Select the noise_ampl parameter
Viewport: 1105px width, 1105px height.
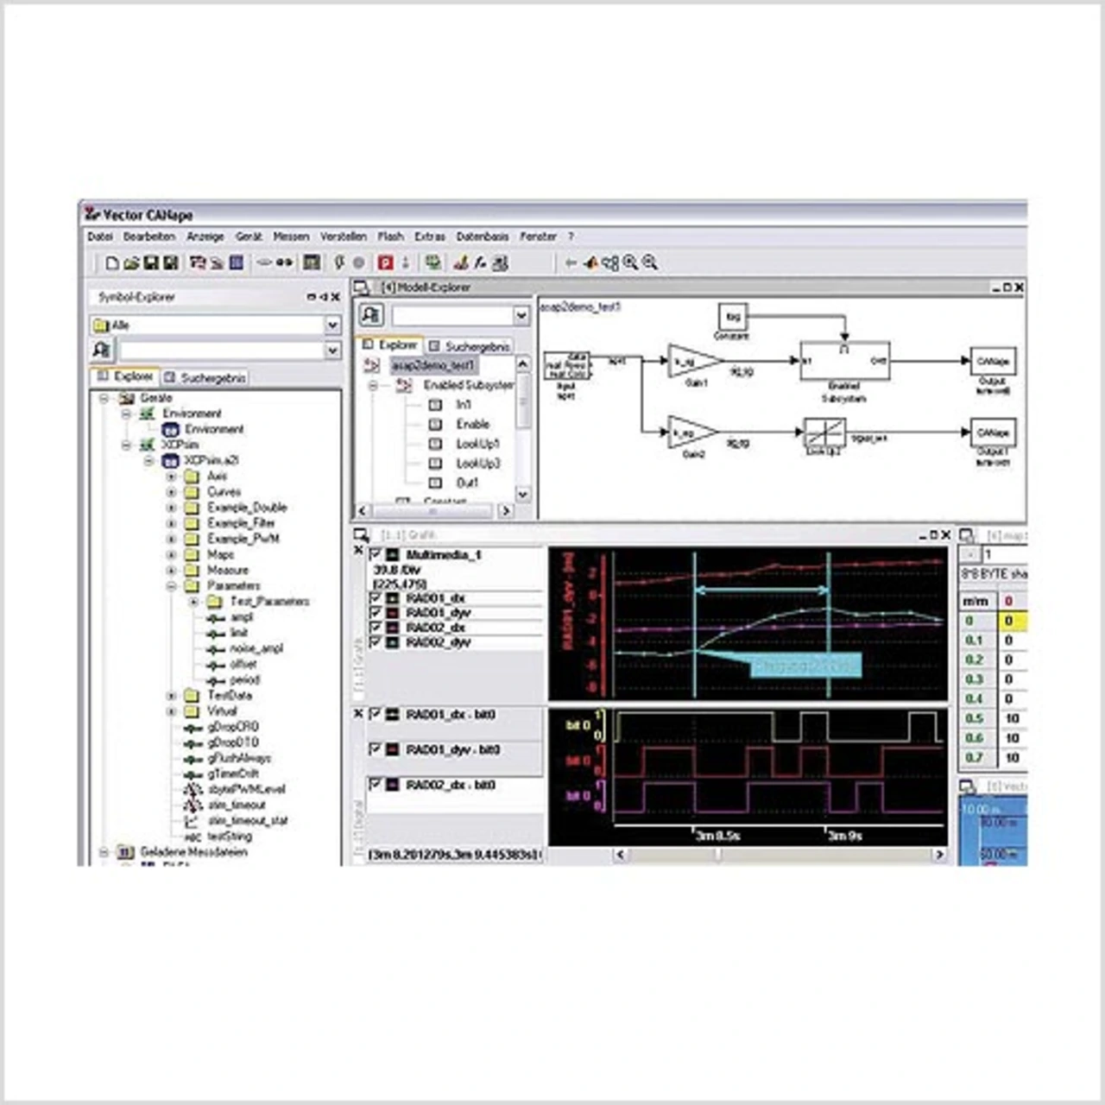tap(256, 649)
